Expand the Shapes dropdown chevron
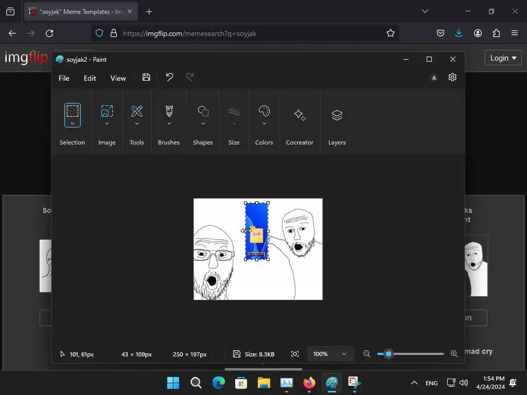 pos(203,123)
